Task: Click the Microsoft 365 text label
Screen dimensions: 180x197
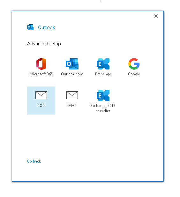Action: tap(41, 74)
